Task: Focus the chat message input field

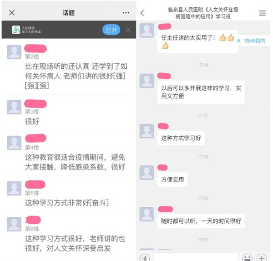Action: coord(196,257)
